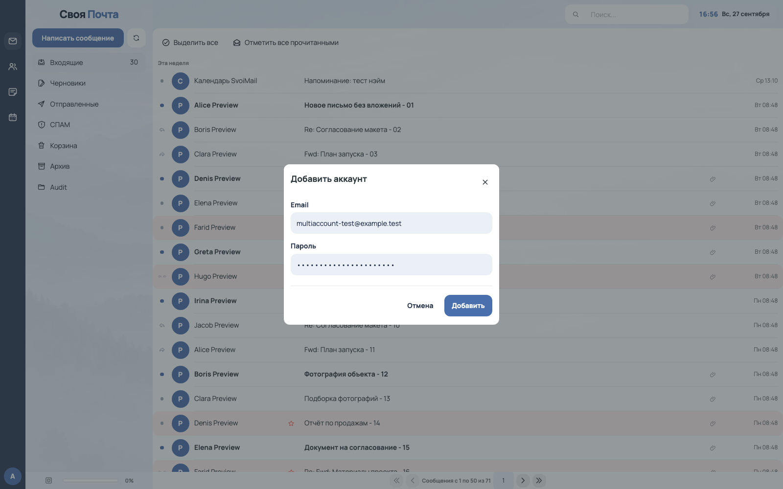
Task: Toggle unread dot on Boris Preview 'Фотография' row
Action: (x=162, y=375)
